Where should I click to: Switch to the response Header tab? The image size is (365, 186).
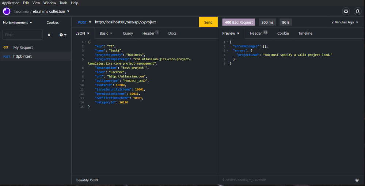click(258, 33)
